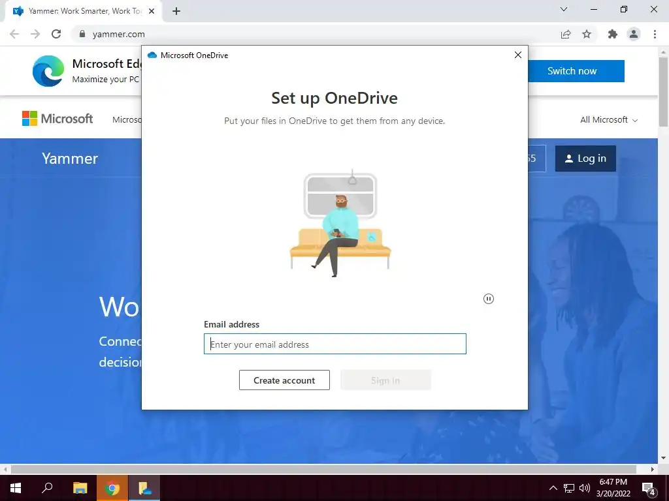Open the Windows Start menu
This screenshot has width=669, height=501.
point(16,488)
